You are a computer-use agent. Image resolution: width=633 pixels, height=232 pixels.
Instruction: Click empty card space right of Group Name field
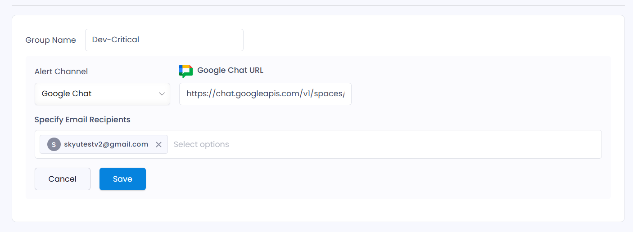(x=428, y=40)
